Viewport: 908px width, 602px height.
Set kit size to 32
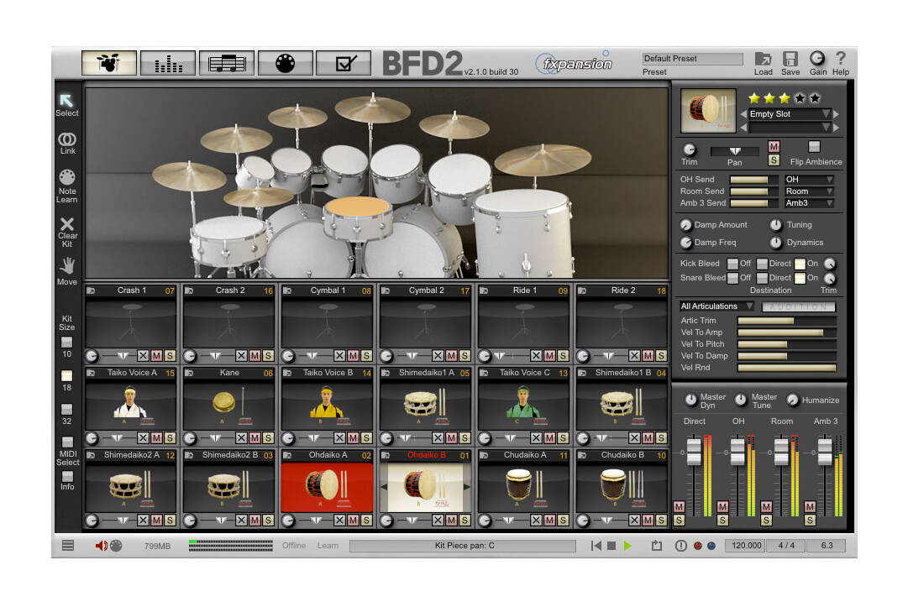pos(67,409)
